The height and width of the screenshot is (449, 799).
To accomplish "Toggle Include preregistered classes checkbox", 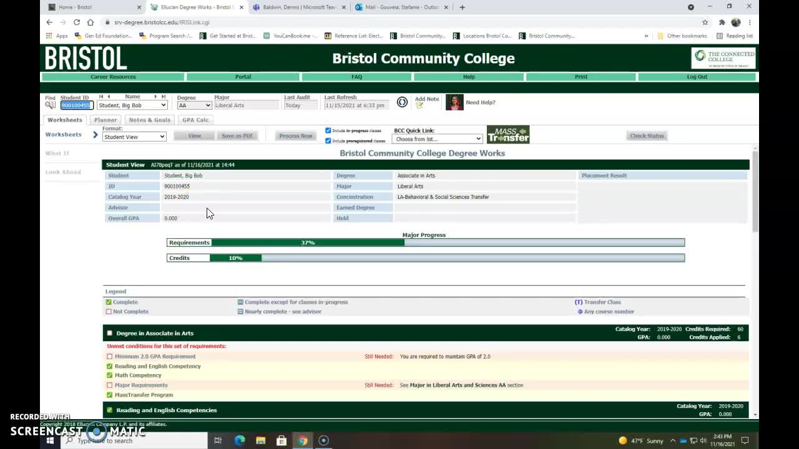I will pos(328,140).
